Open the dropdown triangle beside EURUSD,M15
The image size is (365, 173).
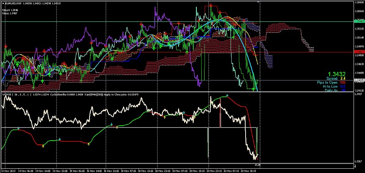3,3
